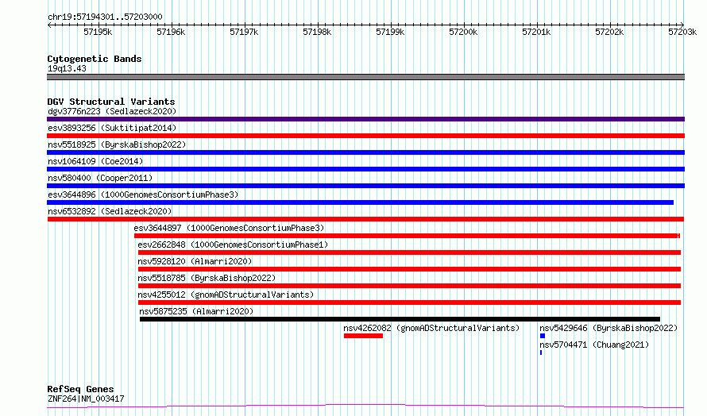Open the esv3893256 (Suktitipat2014) label
This screenshot has height=416, width=707.
pyautogui.click(x=112, y=128)
